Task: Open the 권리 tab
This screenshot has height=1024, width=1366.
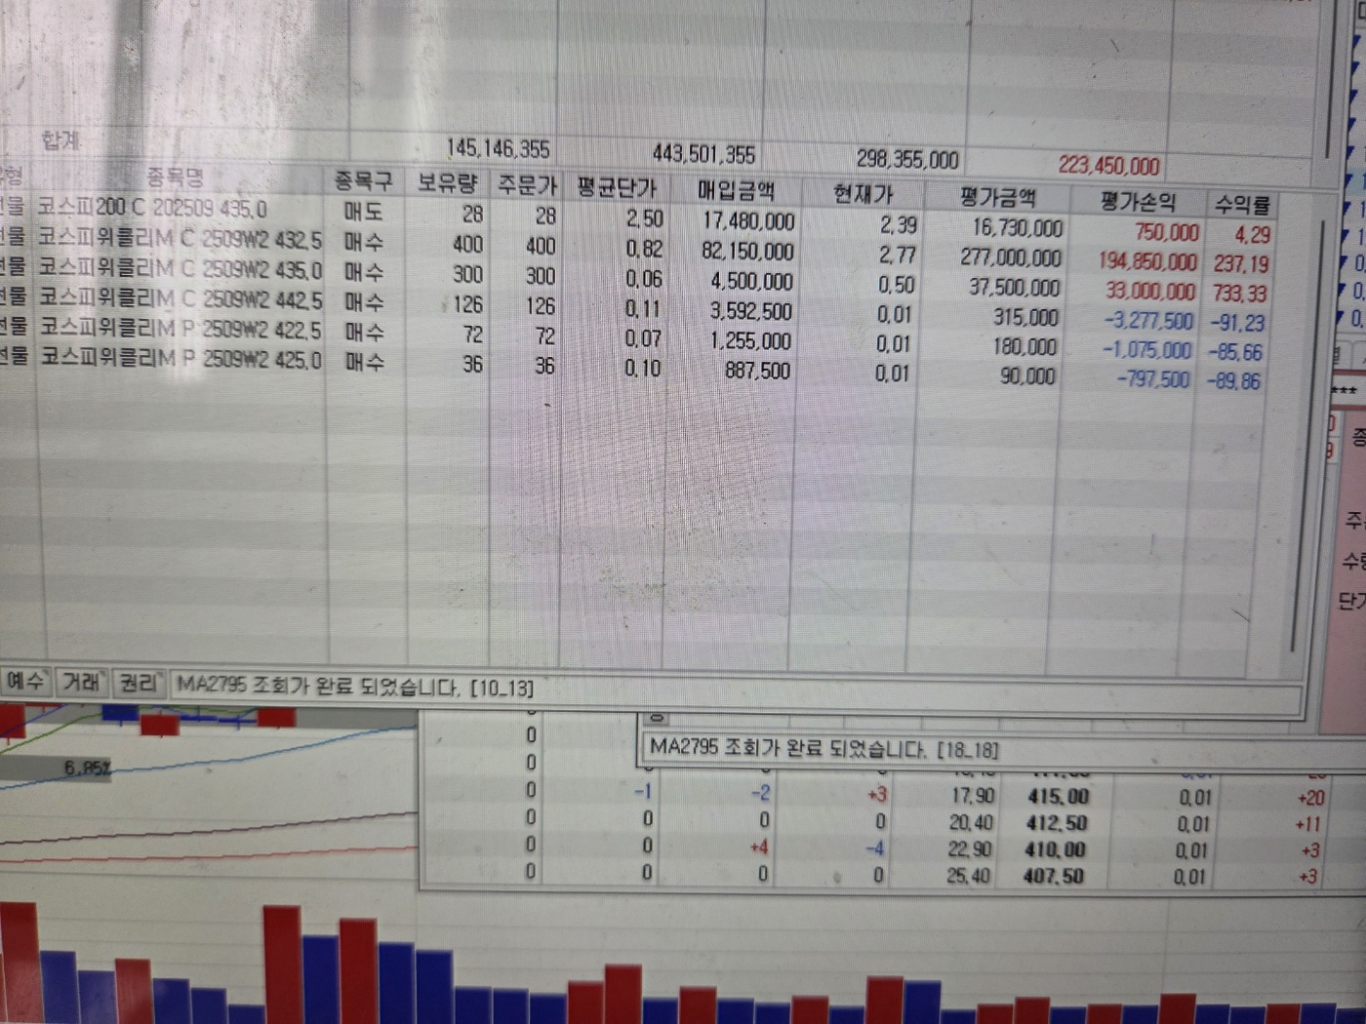Action: point(138,683)
